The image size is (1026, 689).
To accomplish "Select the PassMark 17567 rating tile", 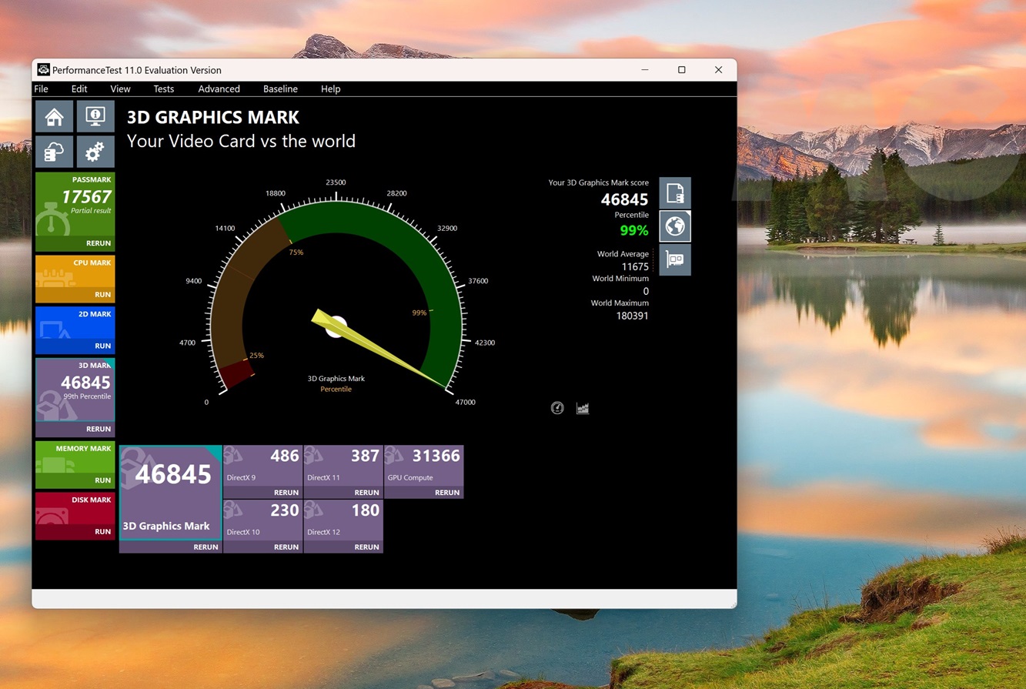I will [75, 204].
